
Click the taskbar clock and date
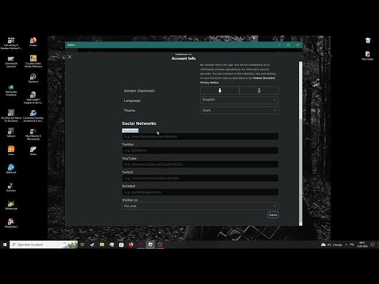click(362, 244)
